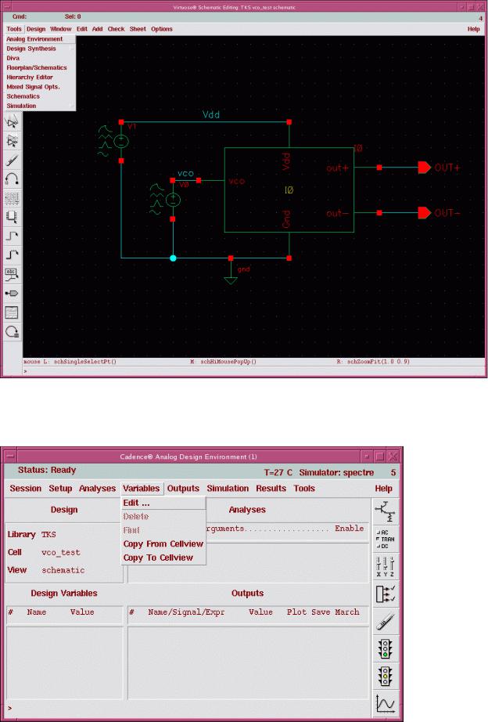
Task: Open Simulation menu in Analog Design Environment
Action: tap(228, 488)
